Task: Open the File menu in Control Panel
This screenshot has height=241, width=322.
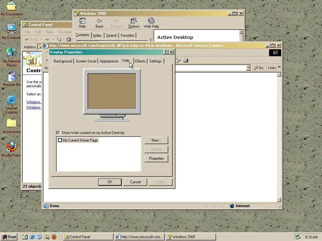Action: point(28,32)
